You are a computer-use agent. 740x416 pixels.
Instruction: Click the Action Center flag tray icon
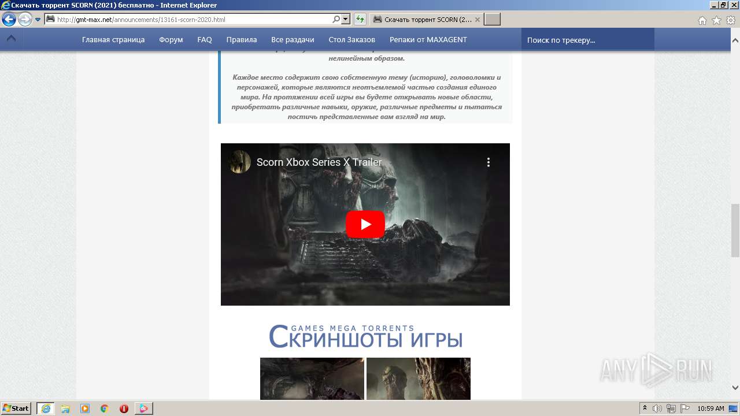(685, 408)
